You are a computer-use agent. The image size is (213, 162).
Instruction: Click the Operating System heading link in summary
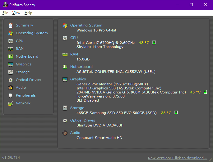pyautogui.click(x=86, y=25)
